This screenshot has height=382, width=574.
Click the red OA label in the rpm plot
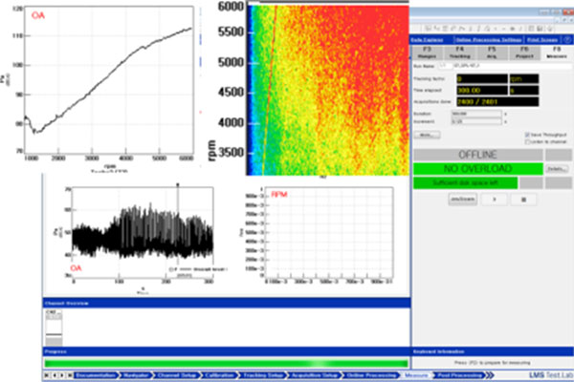click(38, 15)
